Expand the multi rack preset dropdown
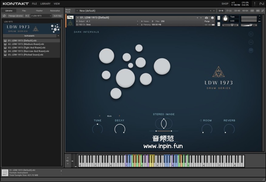Screen dimensions: 266x182 pos(77,11)
